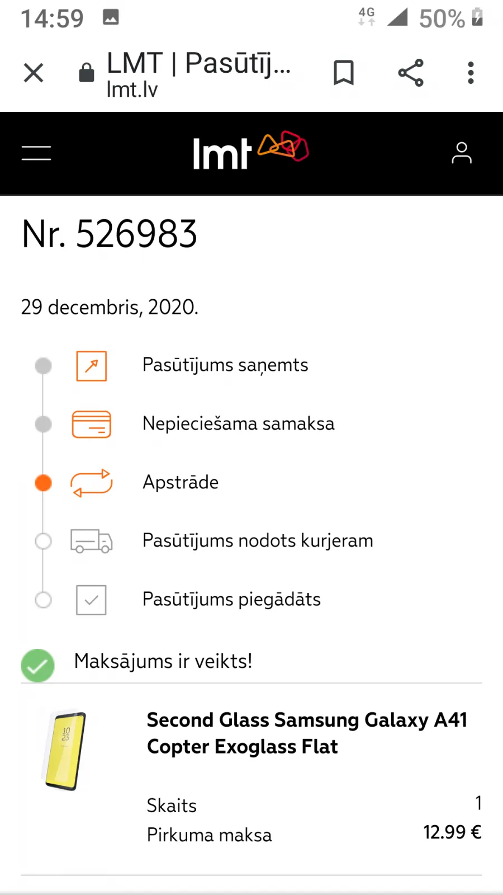Select the Pasūtījums piegādāts step marker
This screenshot has width=503, height=895.
pos(43,600)
